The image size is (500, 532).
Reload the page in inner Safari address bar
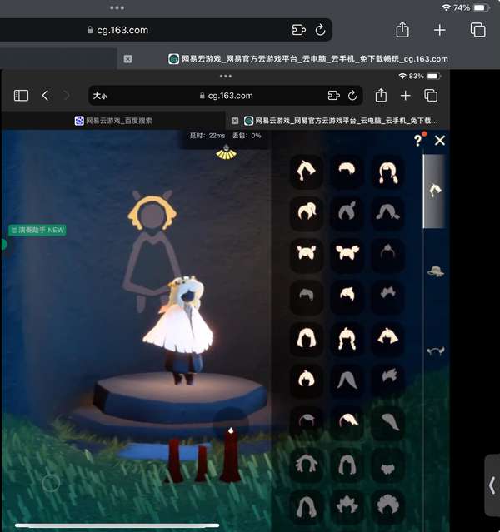352,96
